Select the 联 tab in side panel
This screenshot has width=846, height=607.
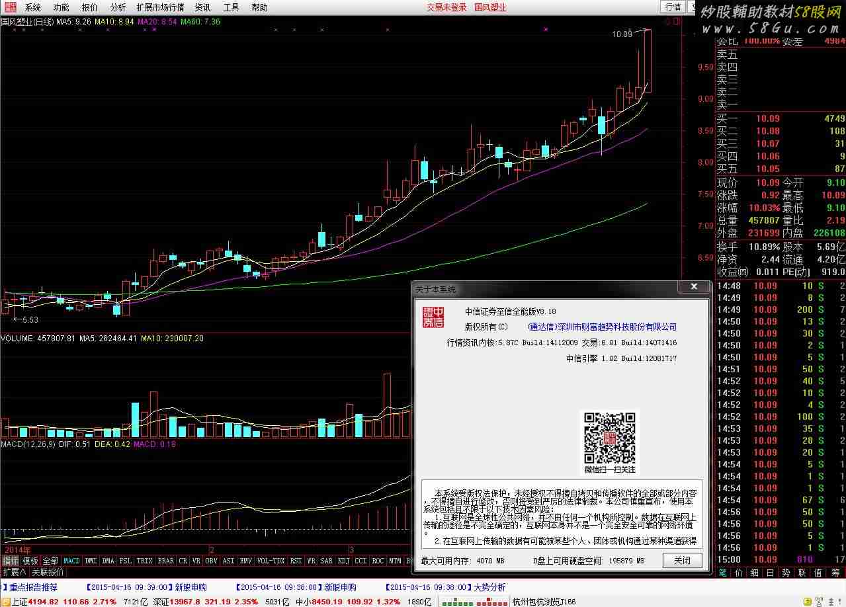tap(802, 573)
